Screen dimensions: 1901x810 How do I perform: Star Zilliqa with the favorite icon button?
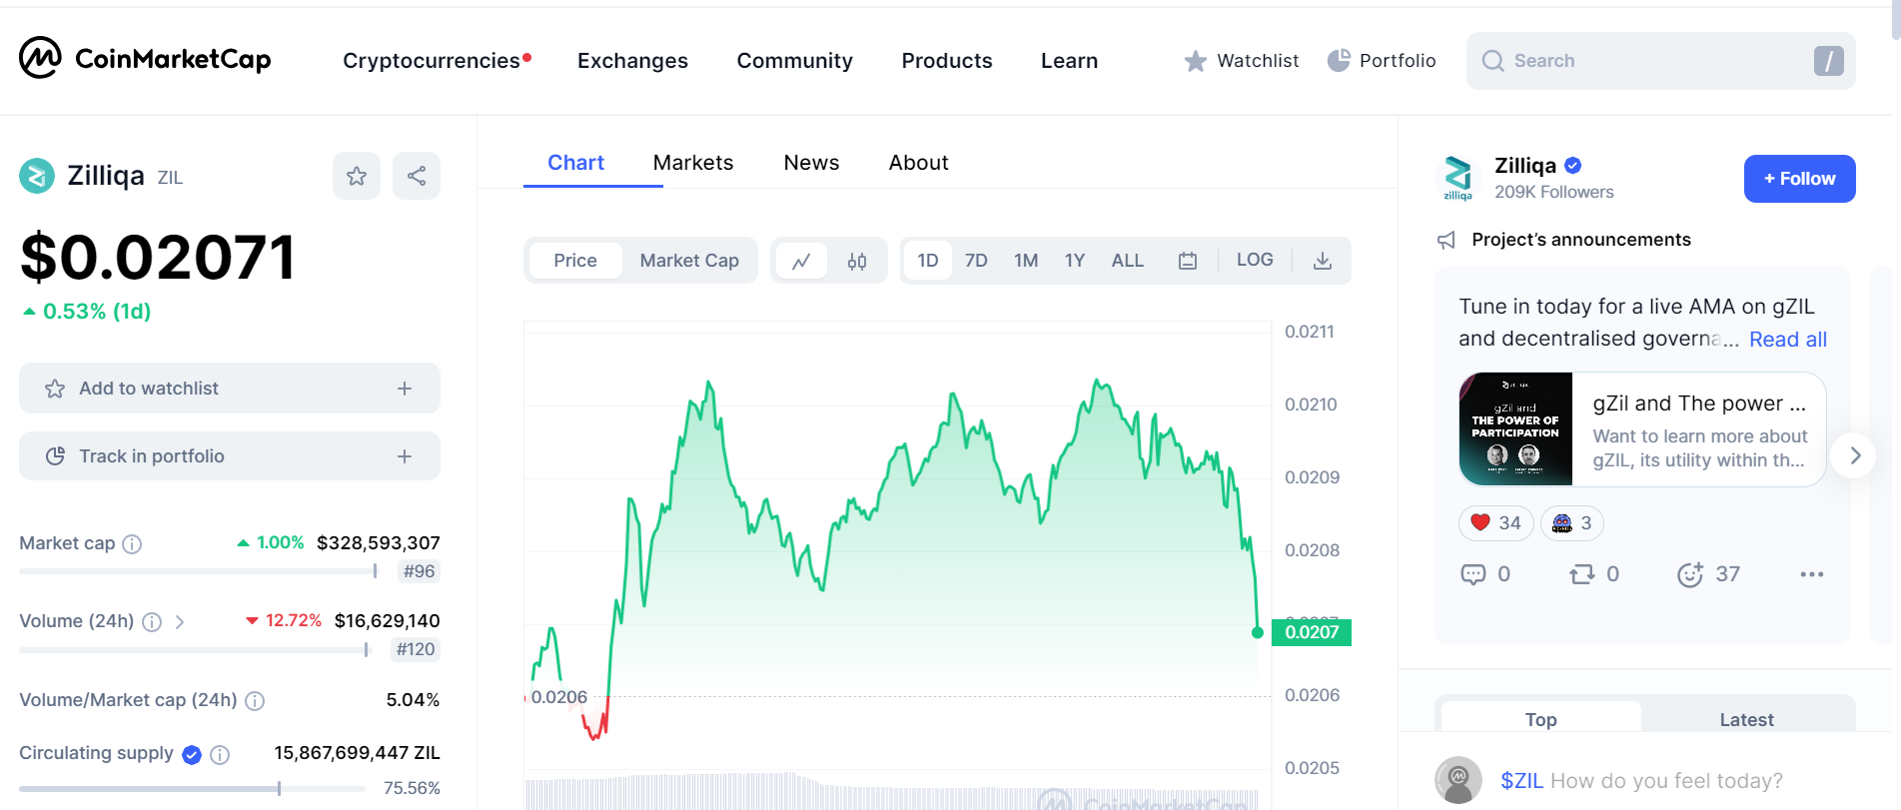click(357, 176)
